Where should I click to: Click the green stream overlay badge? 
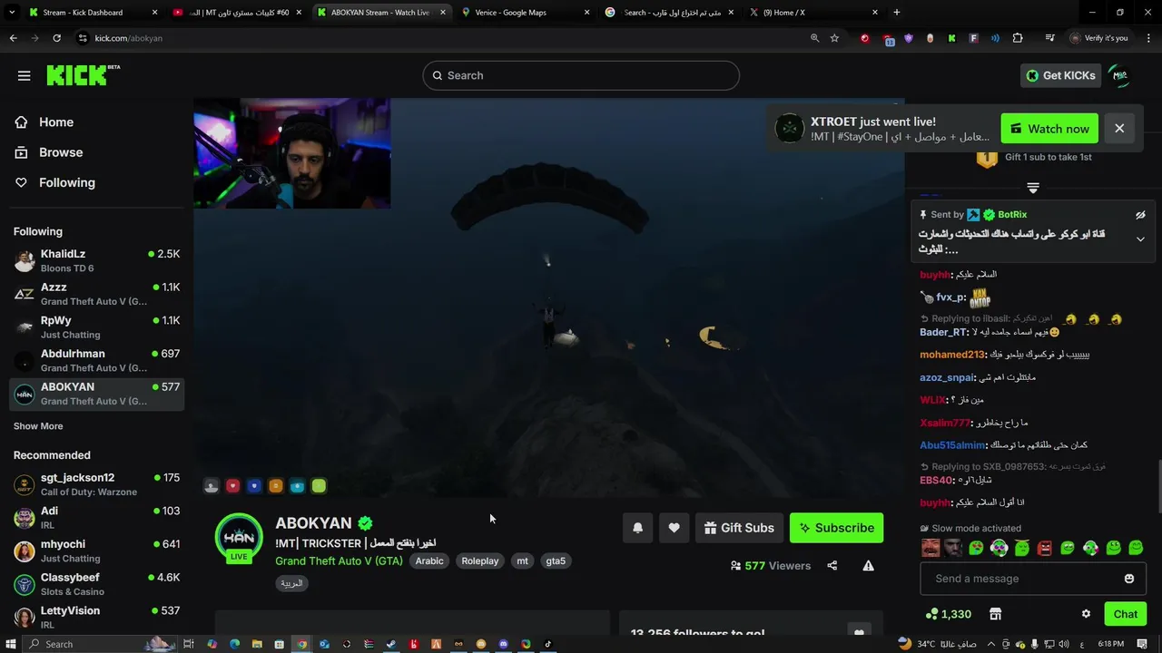[319, 486]
